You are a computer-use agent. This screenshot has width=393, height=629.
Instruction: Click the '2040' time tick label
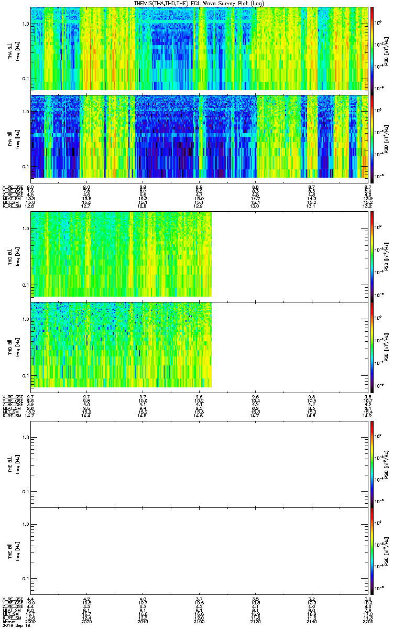[x=143, y=622]
